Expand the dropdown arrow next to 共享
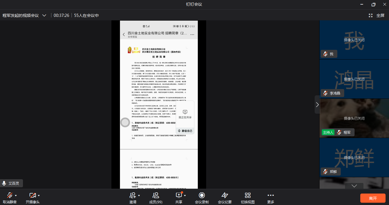This screenshot has width=389, height=205. pos(185,196)
